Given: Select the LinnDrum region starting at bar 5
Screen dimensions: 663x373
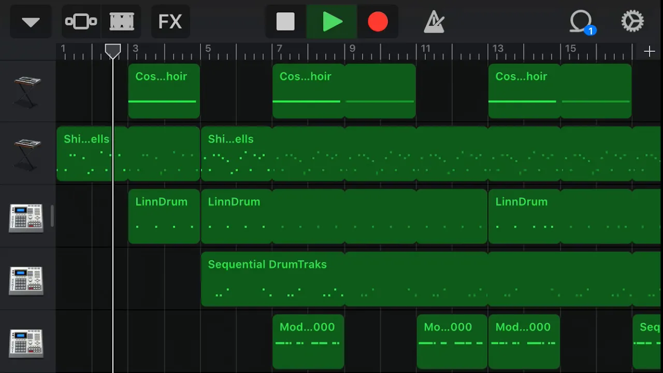Looking at the screenshot, I should (344, 217).
